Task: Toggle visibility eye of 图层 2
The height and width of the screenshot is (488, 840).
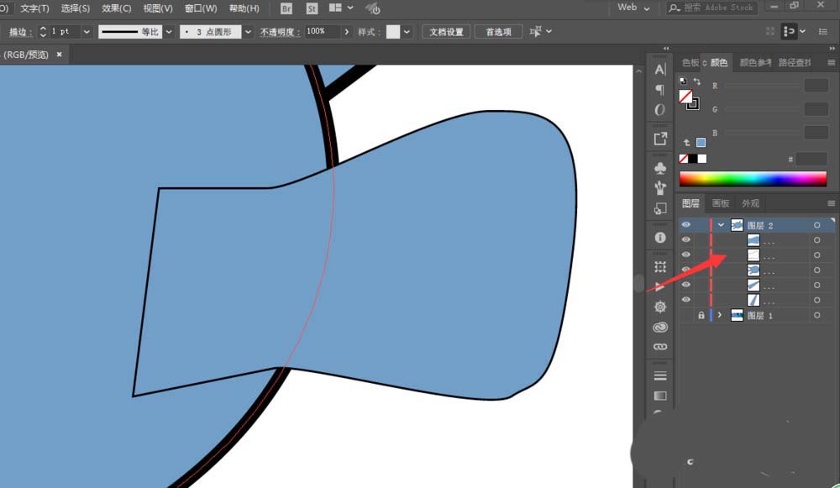Action: [x=685, y=225]
